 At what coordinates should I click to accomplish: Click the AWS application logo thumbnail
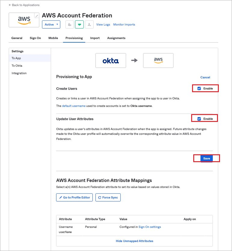(24, 20)
